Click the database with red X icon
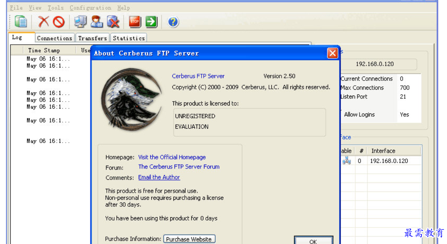 (x=113, y=22)
